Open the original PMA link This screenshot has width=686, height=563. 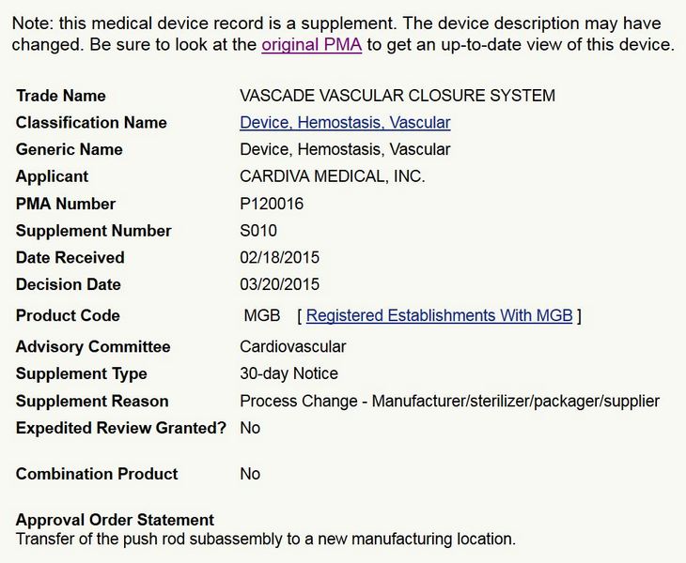click(x=311, y=45)
